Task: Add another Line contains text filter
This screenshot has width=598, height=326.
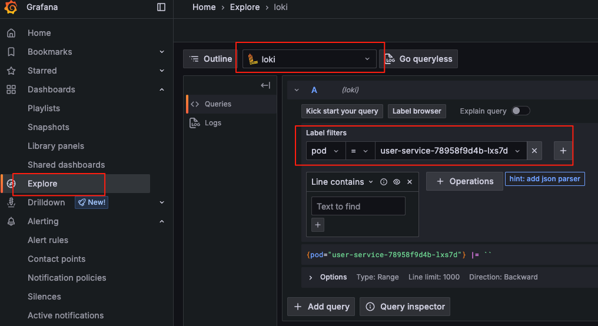Action: point(318,225)
